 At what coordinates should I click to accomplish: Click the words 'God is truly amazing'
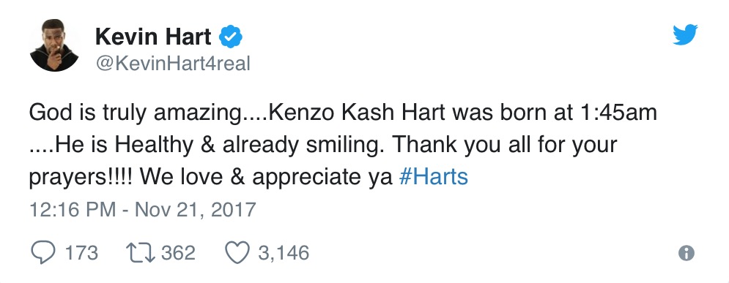pos(133,113)
